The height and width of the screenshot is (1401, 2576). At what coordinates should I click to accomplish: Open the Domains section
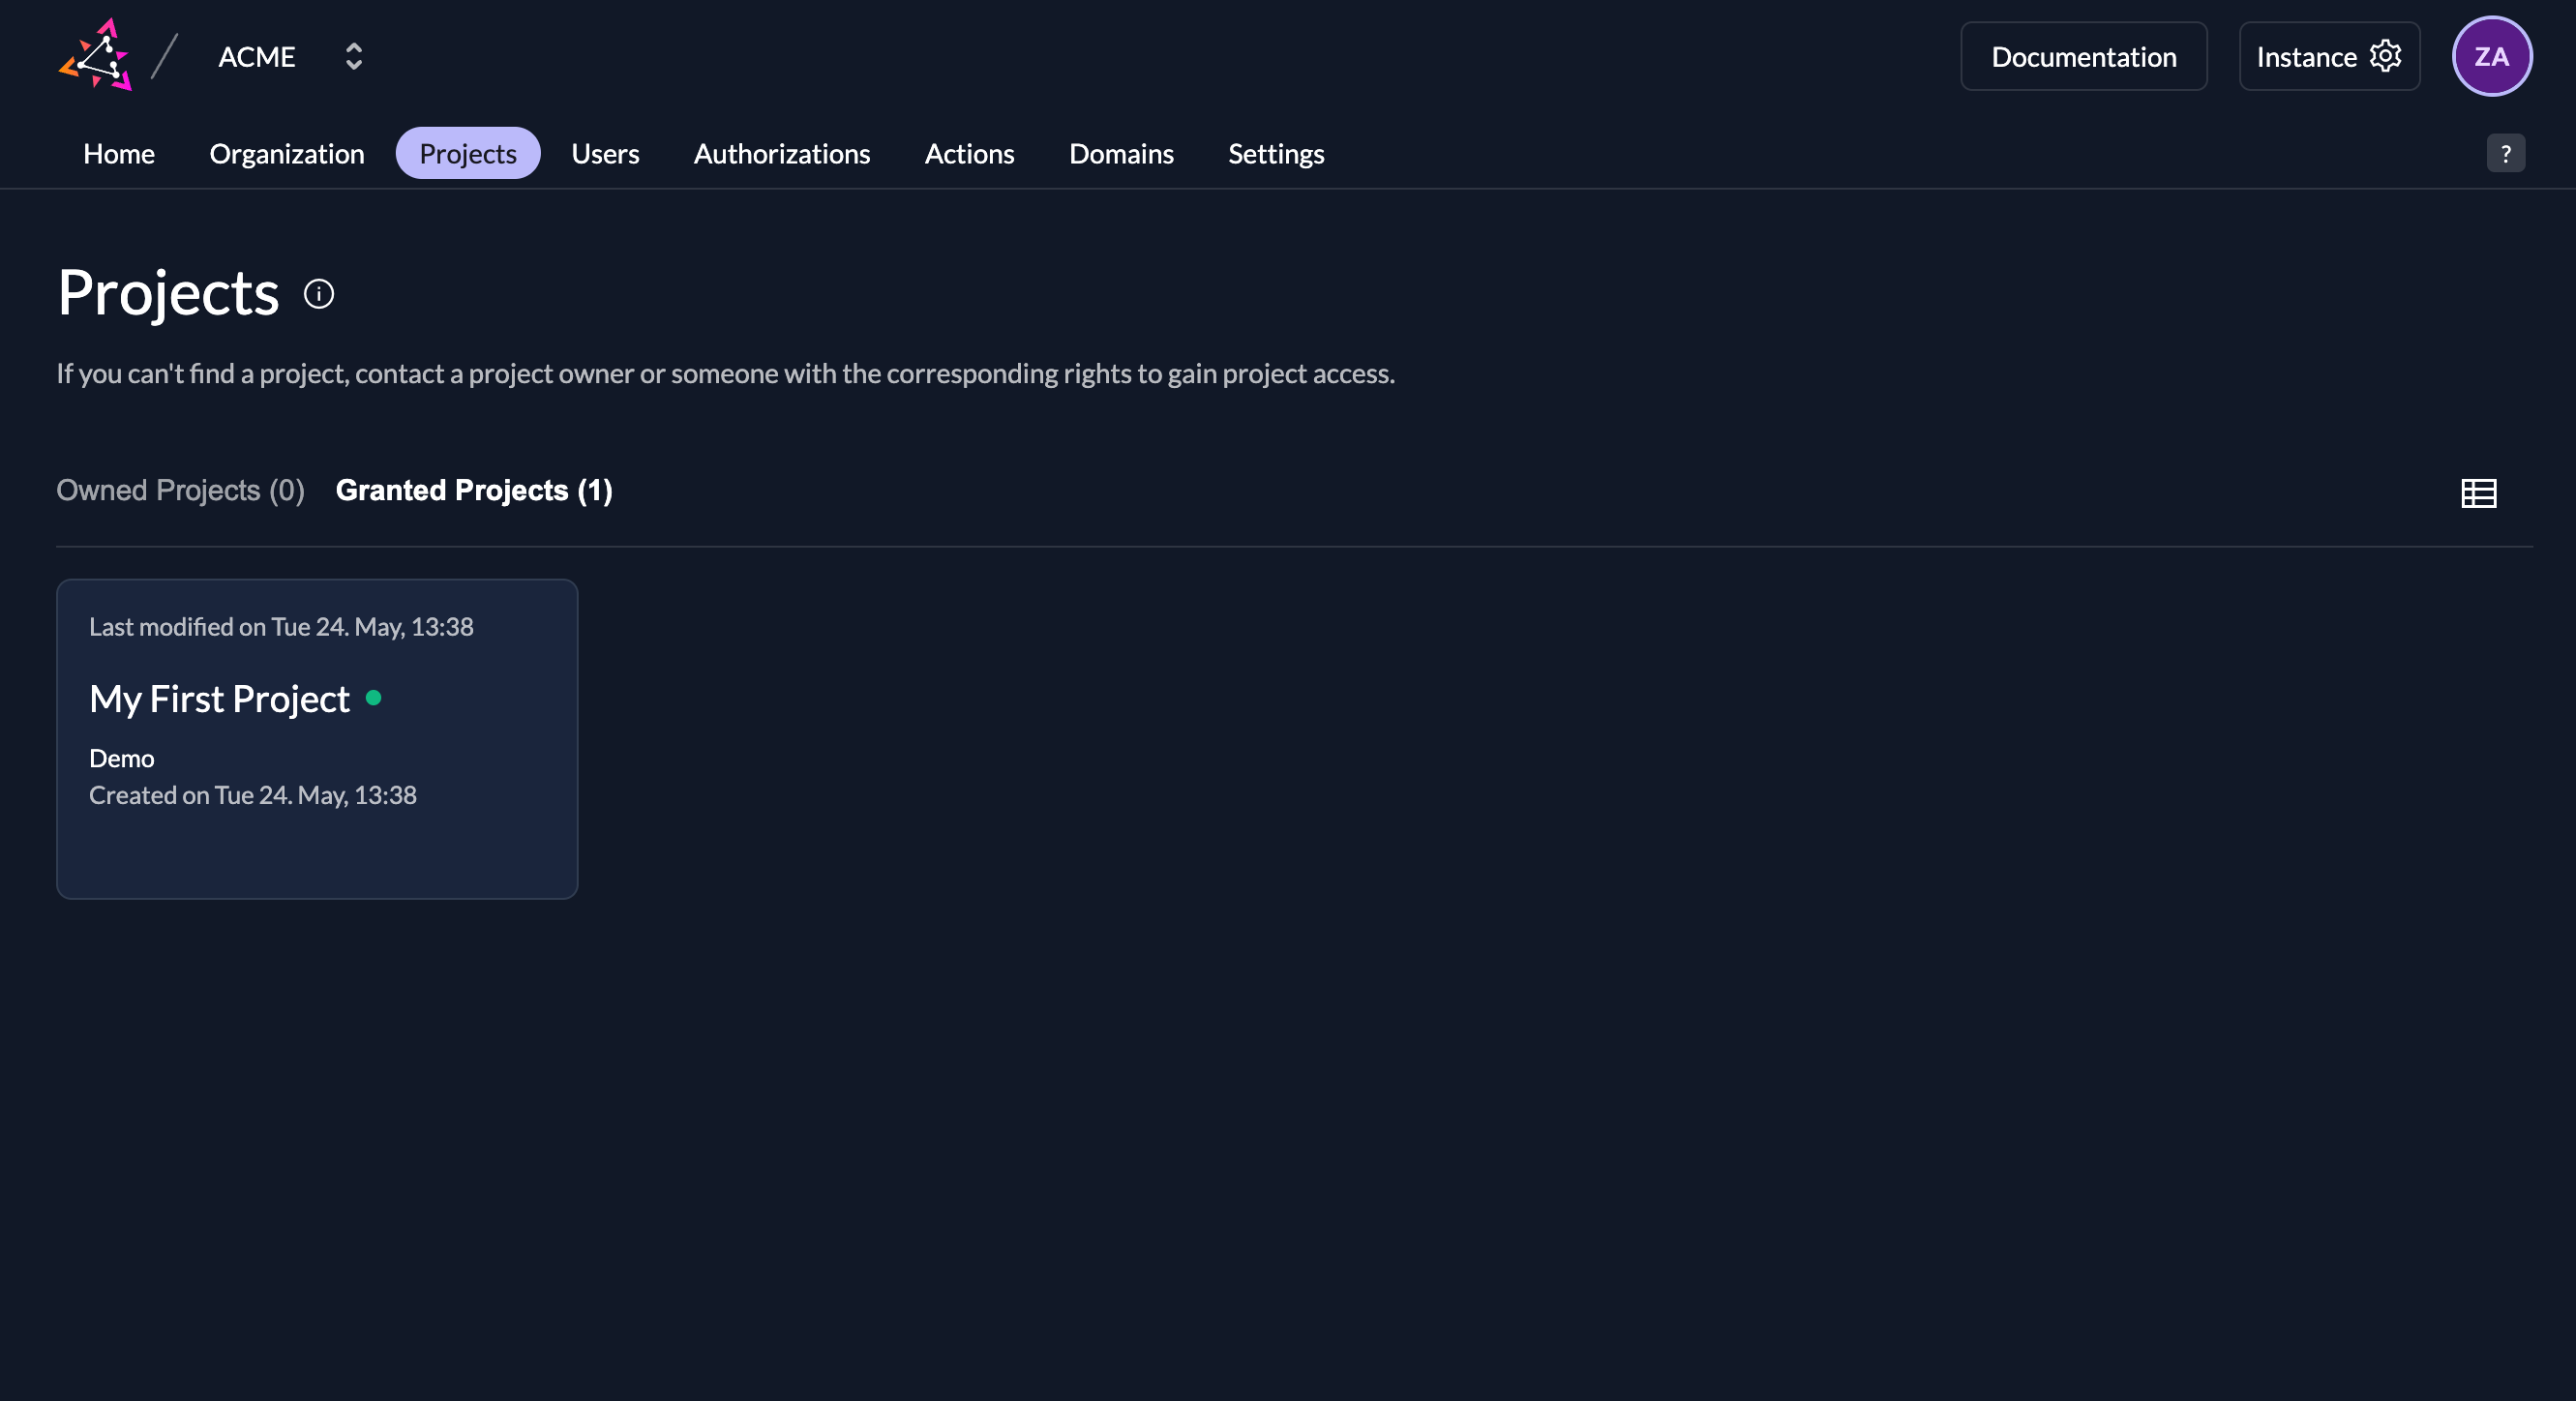pos(1121,154)
